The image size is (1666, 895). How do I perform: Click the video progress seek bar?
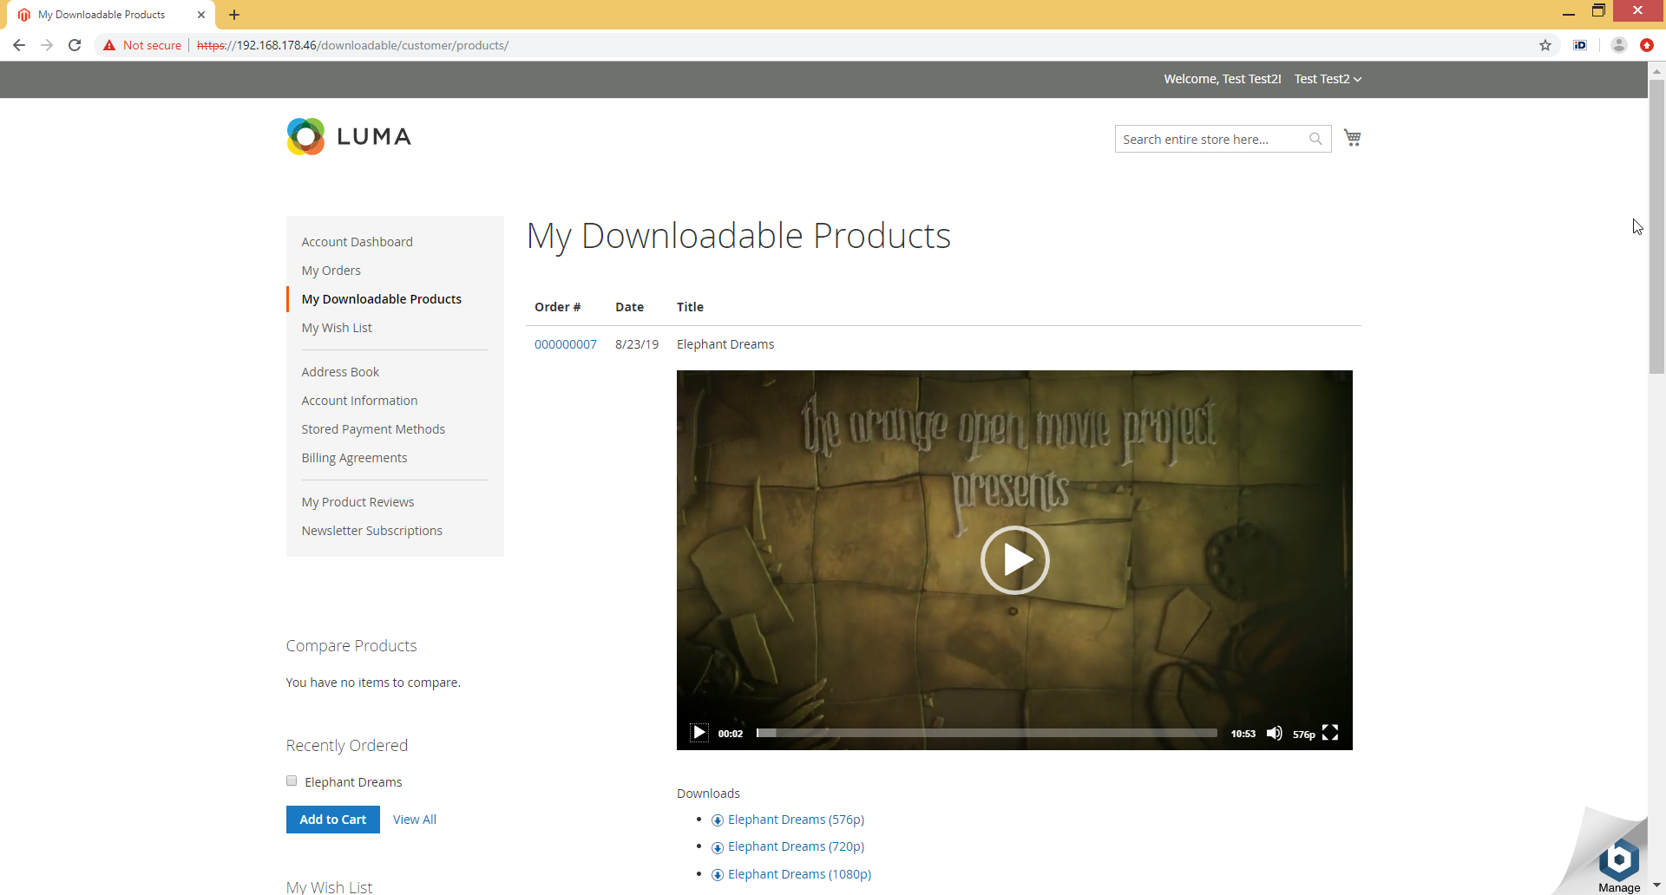pos(986,734)
